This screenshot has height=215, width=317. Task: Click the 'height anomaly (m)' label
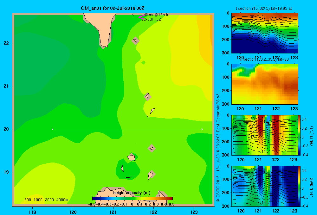[x=132, y=193]
